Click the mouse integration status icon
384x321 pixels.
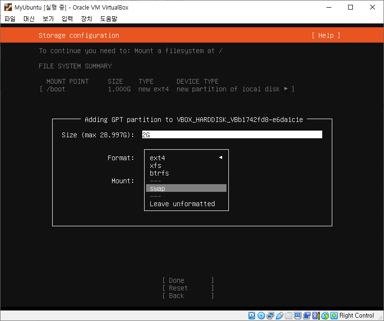click(x=325, y=315)
